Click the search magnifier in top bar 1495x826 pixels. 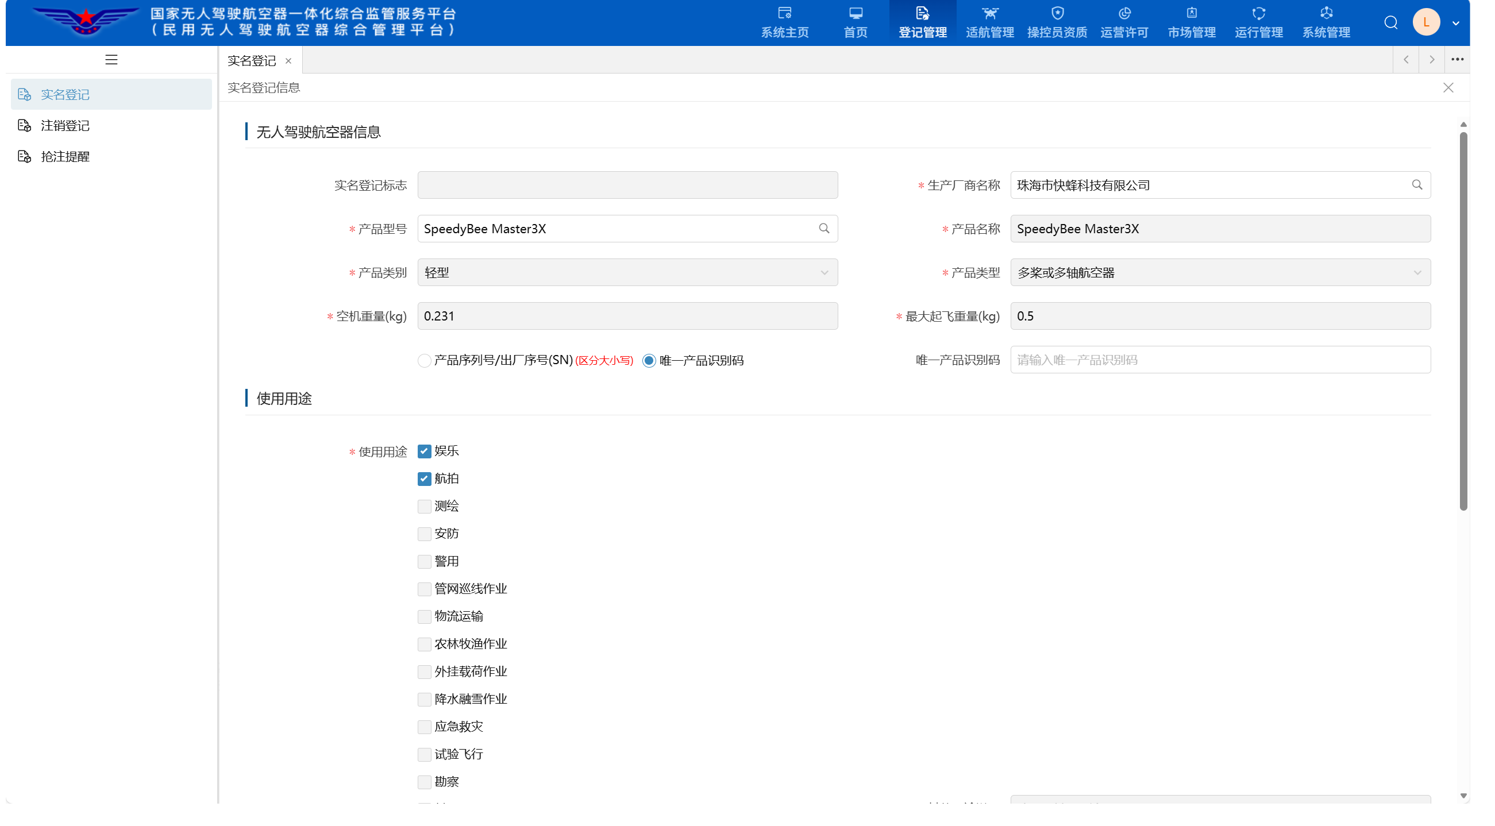tap(1390, 23)
